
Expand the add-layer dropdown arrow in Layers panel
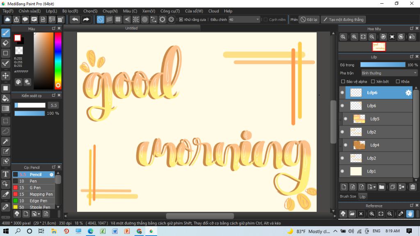[374, 187]
